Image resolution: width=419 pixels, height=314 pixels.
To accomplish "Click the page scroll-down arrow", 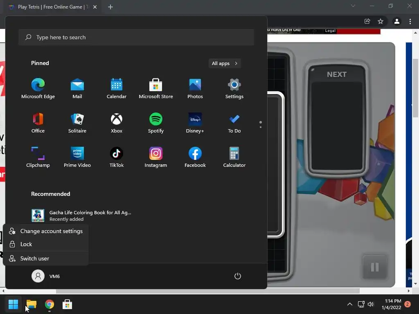I will [415, 284].
